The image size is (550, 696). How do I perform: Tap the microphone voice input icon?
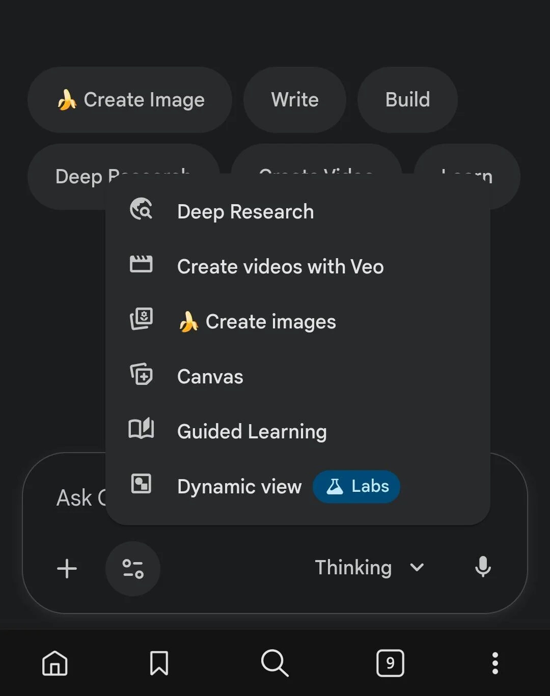(x=482, y=567)
